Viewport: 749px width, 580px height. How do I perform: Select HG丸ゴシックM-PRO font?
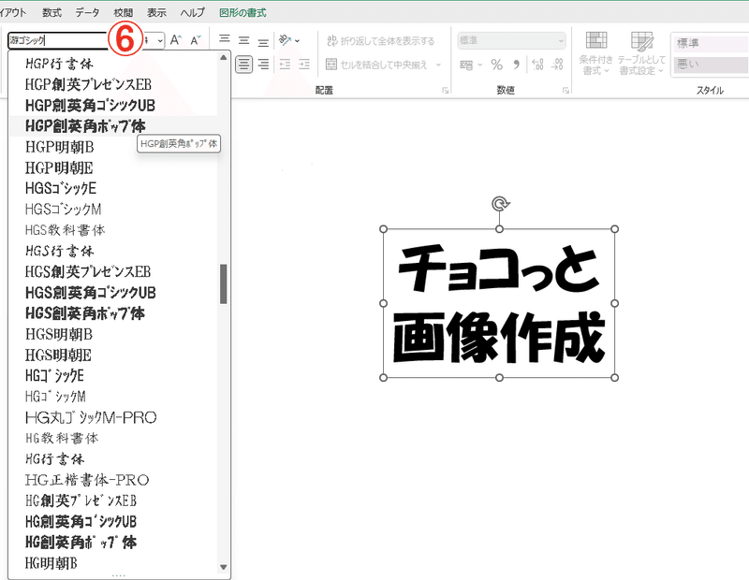coord(112,418)
